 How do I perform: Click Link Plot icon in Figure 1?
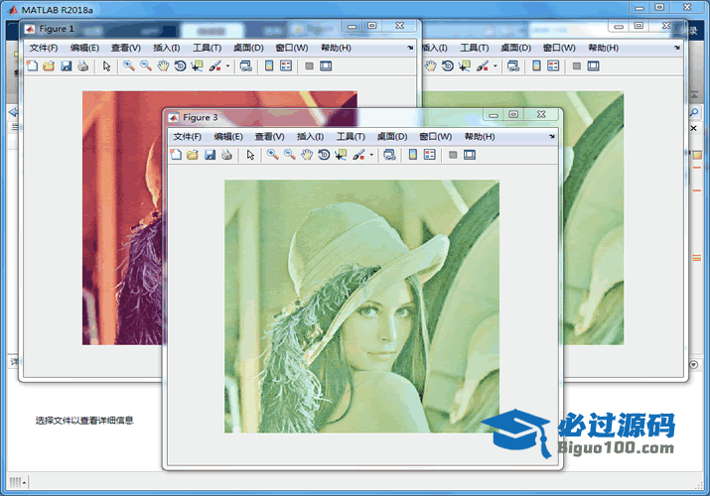tap(246, 66)
